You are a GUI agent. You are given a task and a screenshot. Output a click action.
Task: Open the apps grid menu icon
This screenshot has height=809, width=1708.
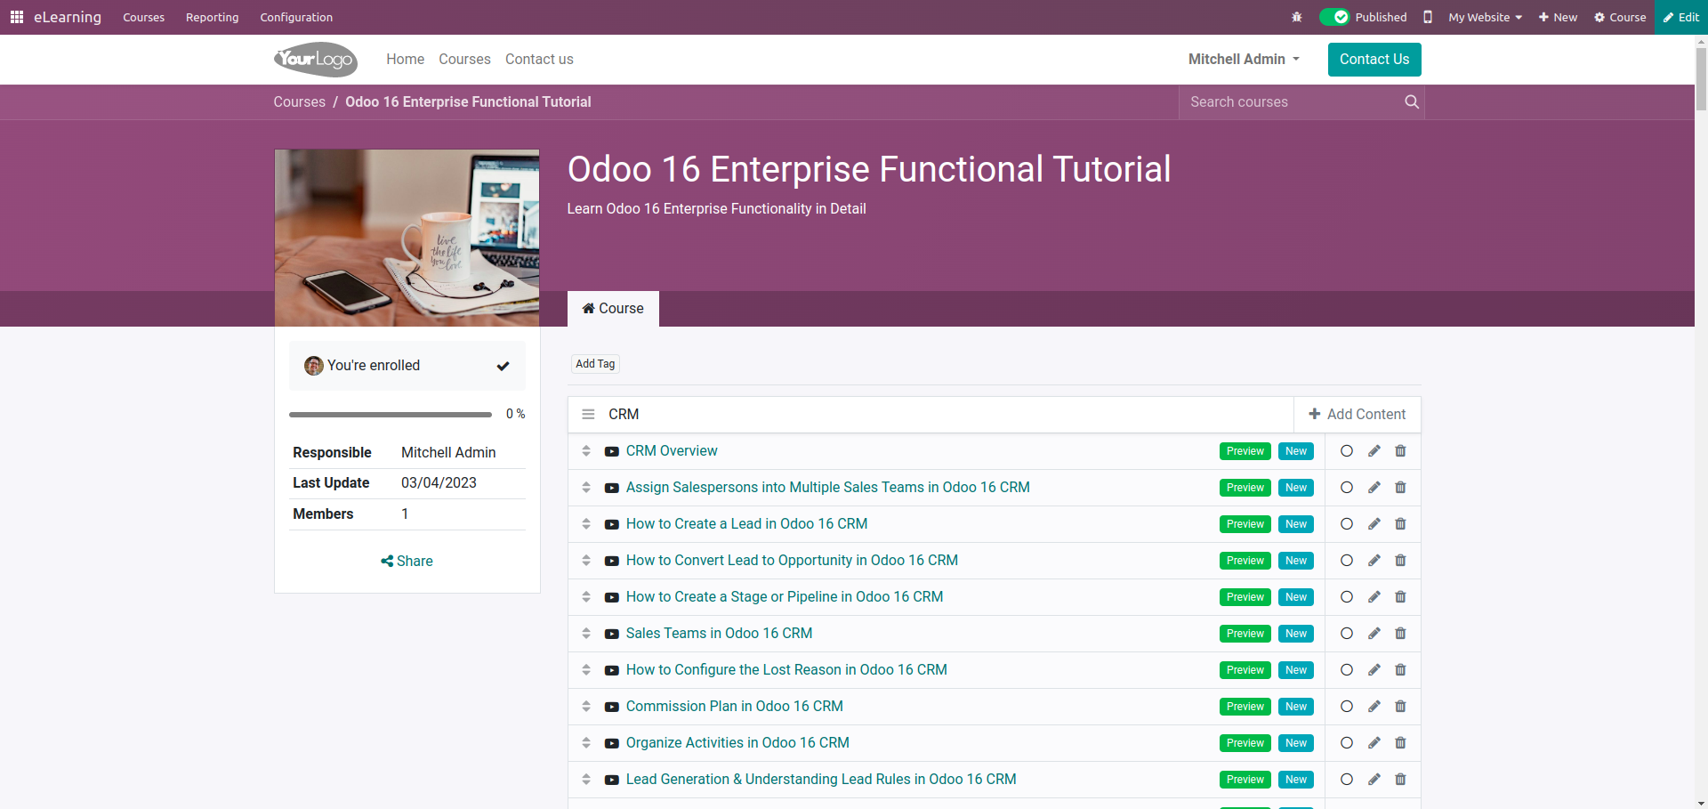pyautogui.click(x=16, y=17)
